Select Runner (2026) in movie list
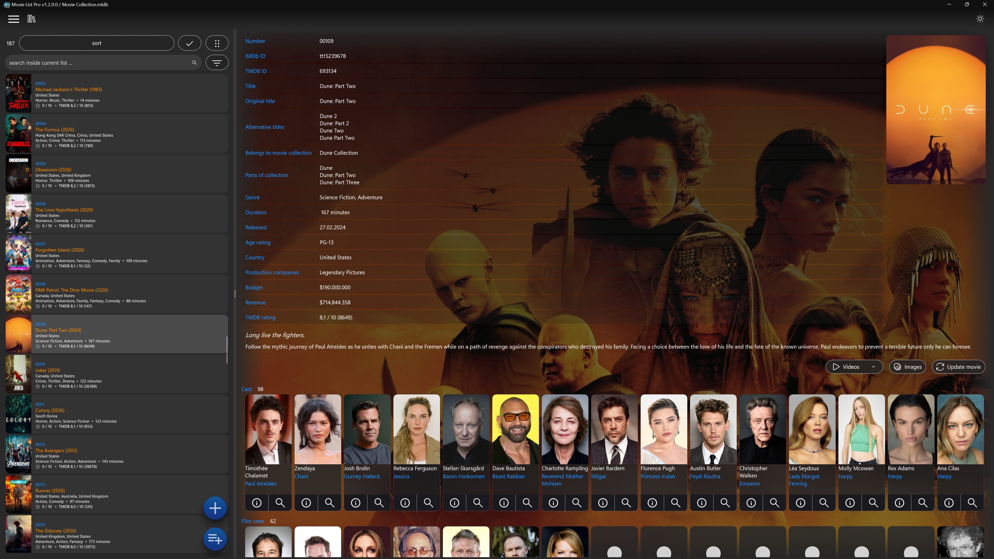 [x=116, y=495]
